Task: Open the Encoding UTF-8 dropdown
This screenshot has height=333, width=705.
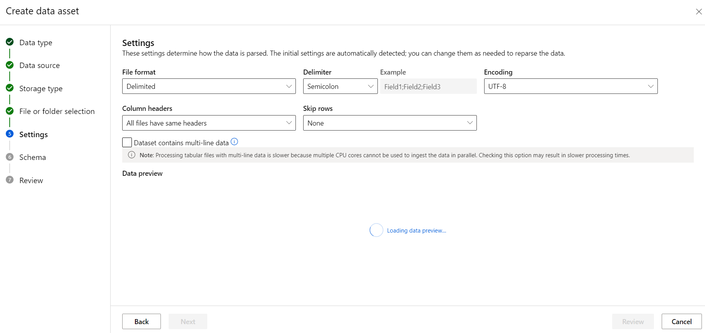Action: coord(571,86)
